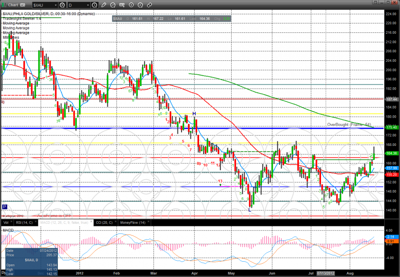Open the D interval dropdown
The image size is (400, 277).
pyautogui.click(x=79, y=5)
